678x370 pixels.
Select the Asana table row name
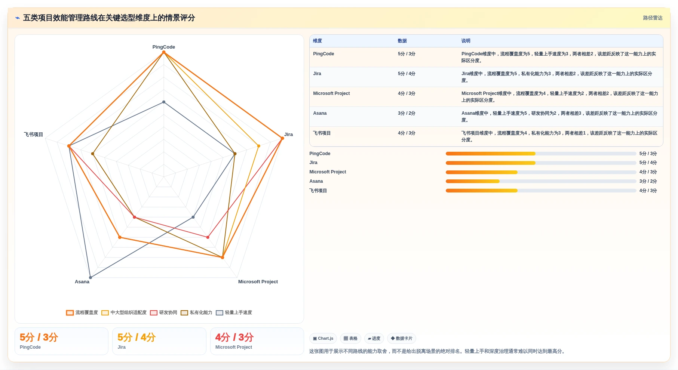point(320,113)
